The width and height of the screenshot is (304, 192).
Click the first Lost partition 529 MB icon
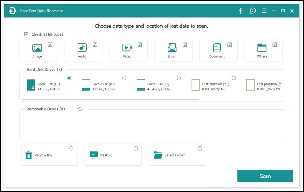(x=196, y=85)
